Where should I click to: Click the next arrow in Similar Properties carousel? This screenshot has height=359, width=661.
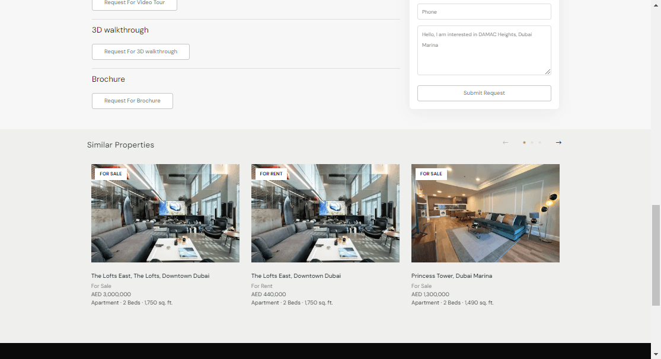[558, 142]
